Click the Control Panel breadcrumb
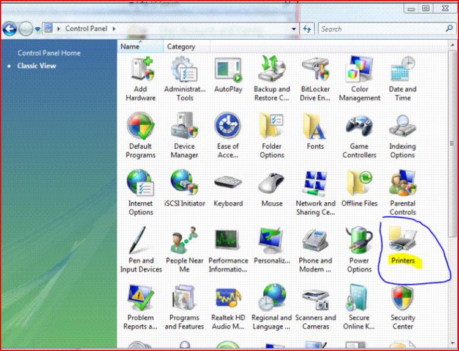459x351 pixels. pos(86,29)
